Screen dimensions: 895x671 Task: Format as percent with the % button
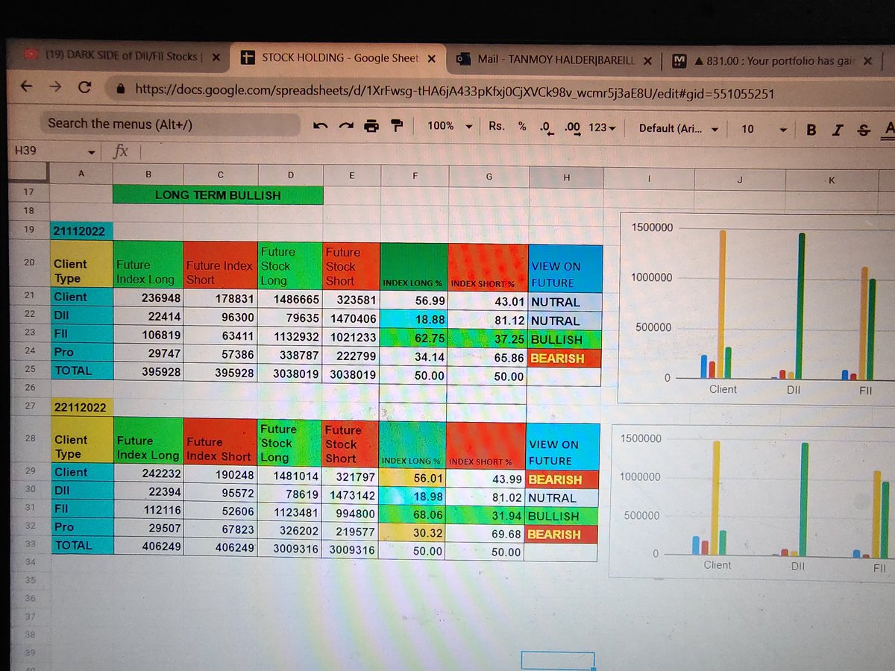coord(522,126)
